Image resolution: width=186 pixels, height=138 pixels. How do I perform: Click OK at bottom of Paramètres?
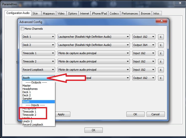point(93,130)
